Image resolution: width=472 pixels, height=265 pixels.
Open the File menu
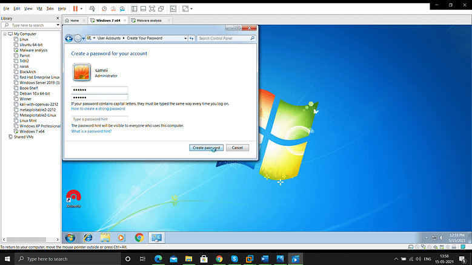6,8
